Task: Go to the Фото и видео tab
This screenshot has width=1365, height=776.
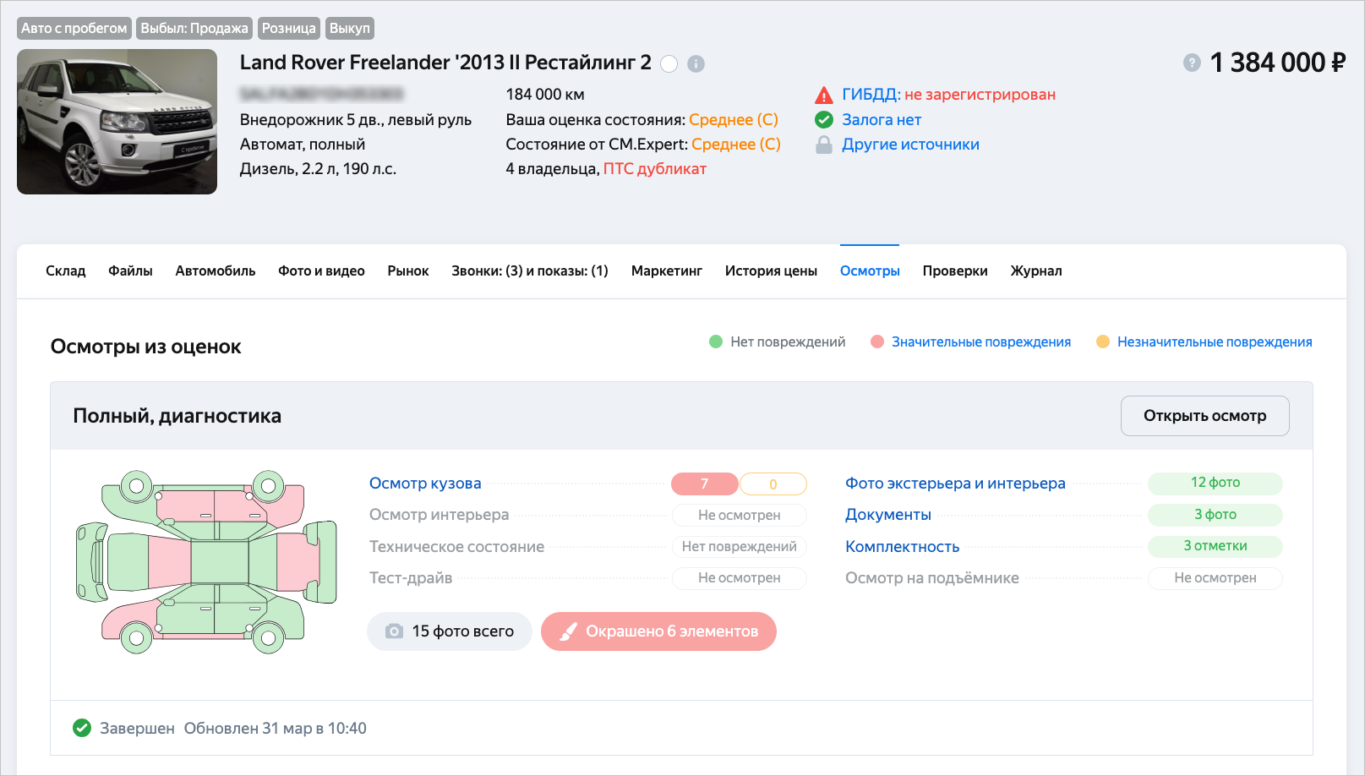Action: tap(321, 271)
